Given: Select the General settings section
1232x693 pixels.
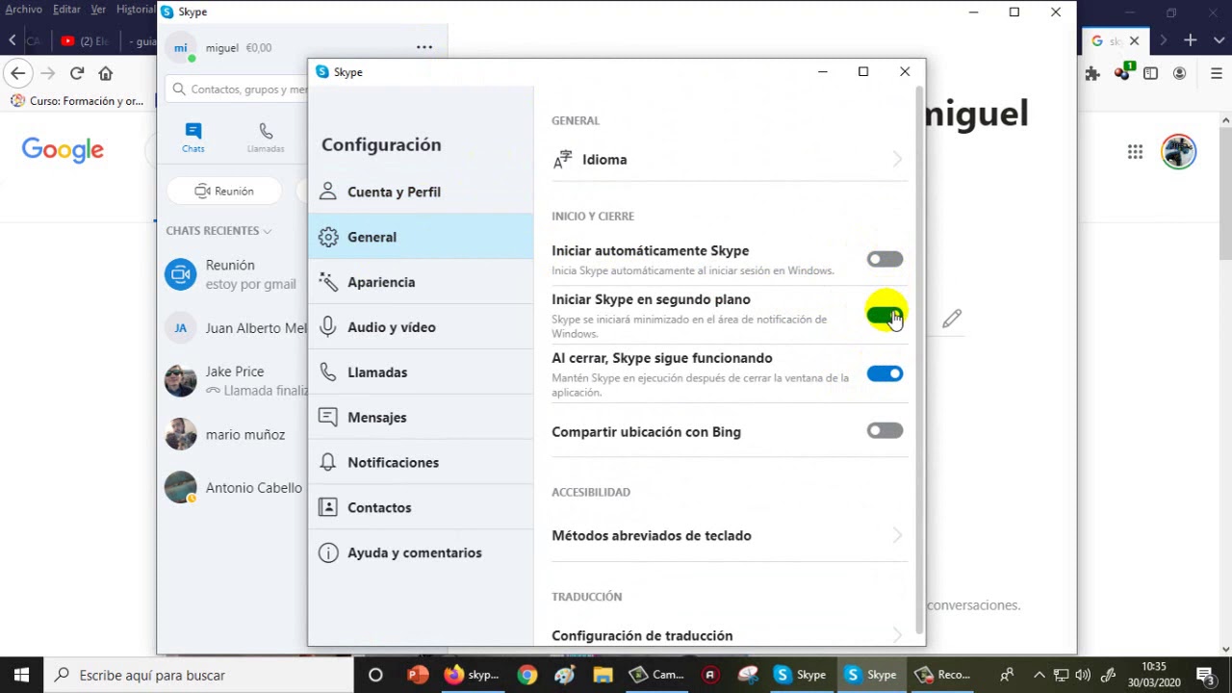Looking at the screenshot, I should tap(421, 237).
